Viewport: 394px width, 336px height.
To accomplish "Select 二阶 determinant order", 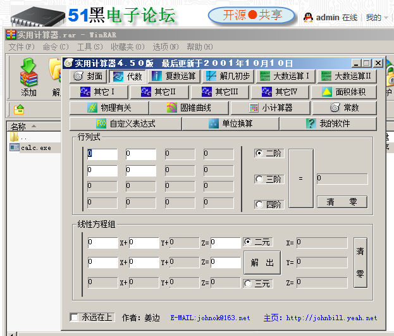I will 269,153.
